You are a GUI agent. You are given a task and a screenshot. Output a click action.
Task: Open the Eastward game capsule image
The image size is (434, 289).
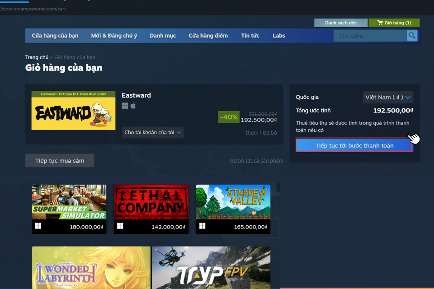tap(73, 110)
